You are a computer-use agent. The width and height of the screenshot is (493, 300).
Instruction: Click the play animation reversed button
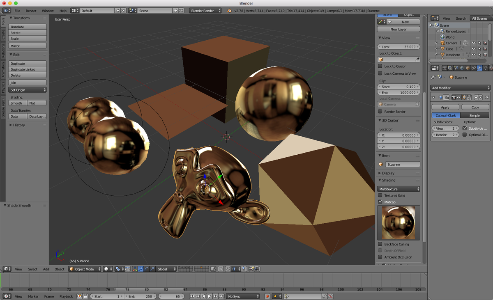pos(203,296)
